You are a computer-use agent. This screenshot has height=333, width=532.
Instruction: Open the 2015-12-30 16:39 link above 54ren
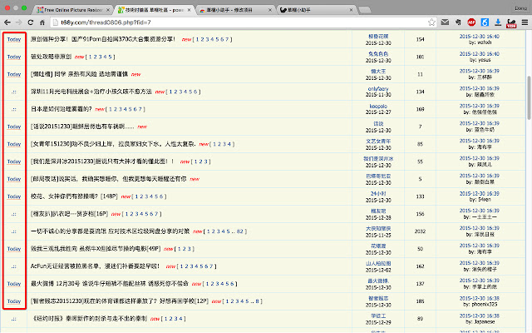[x=480, y=194]
